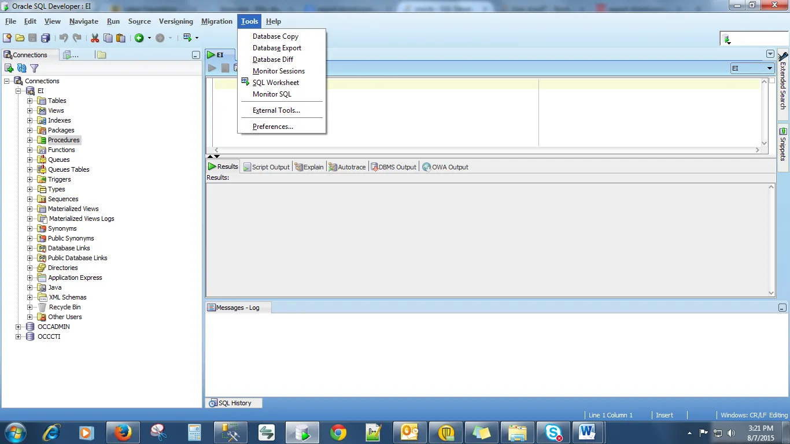Viewport: 790px width, 444px height.
Task: Expand the Procedures node
Action: pyautogui.click(x=30, y=140)
